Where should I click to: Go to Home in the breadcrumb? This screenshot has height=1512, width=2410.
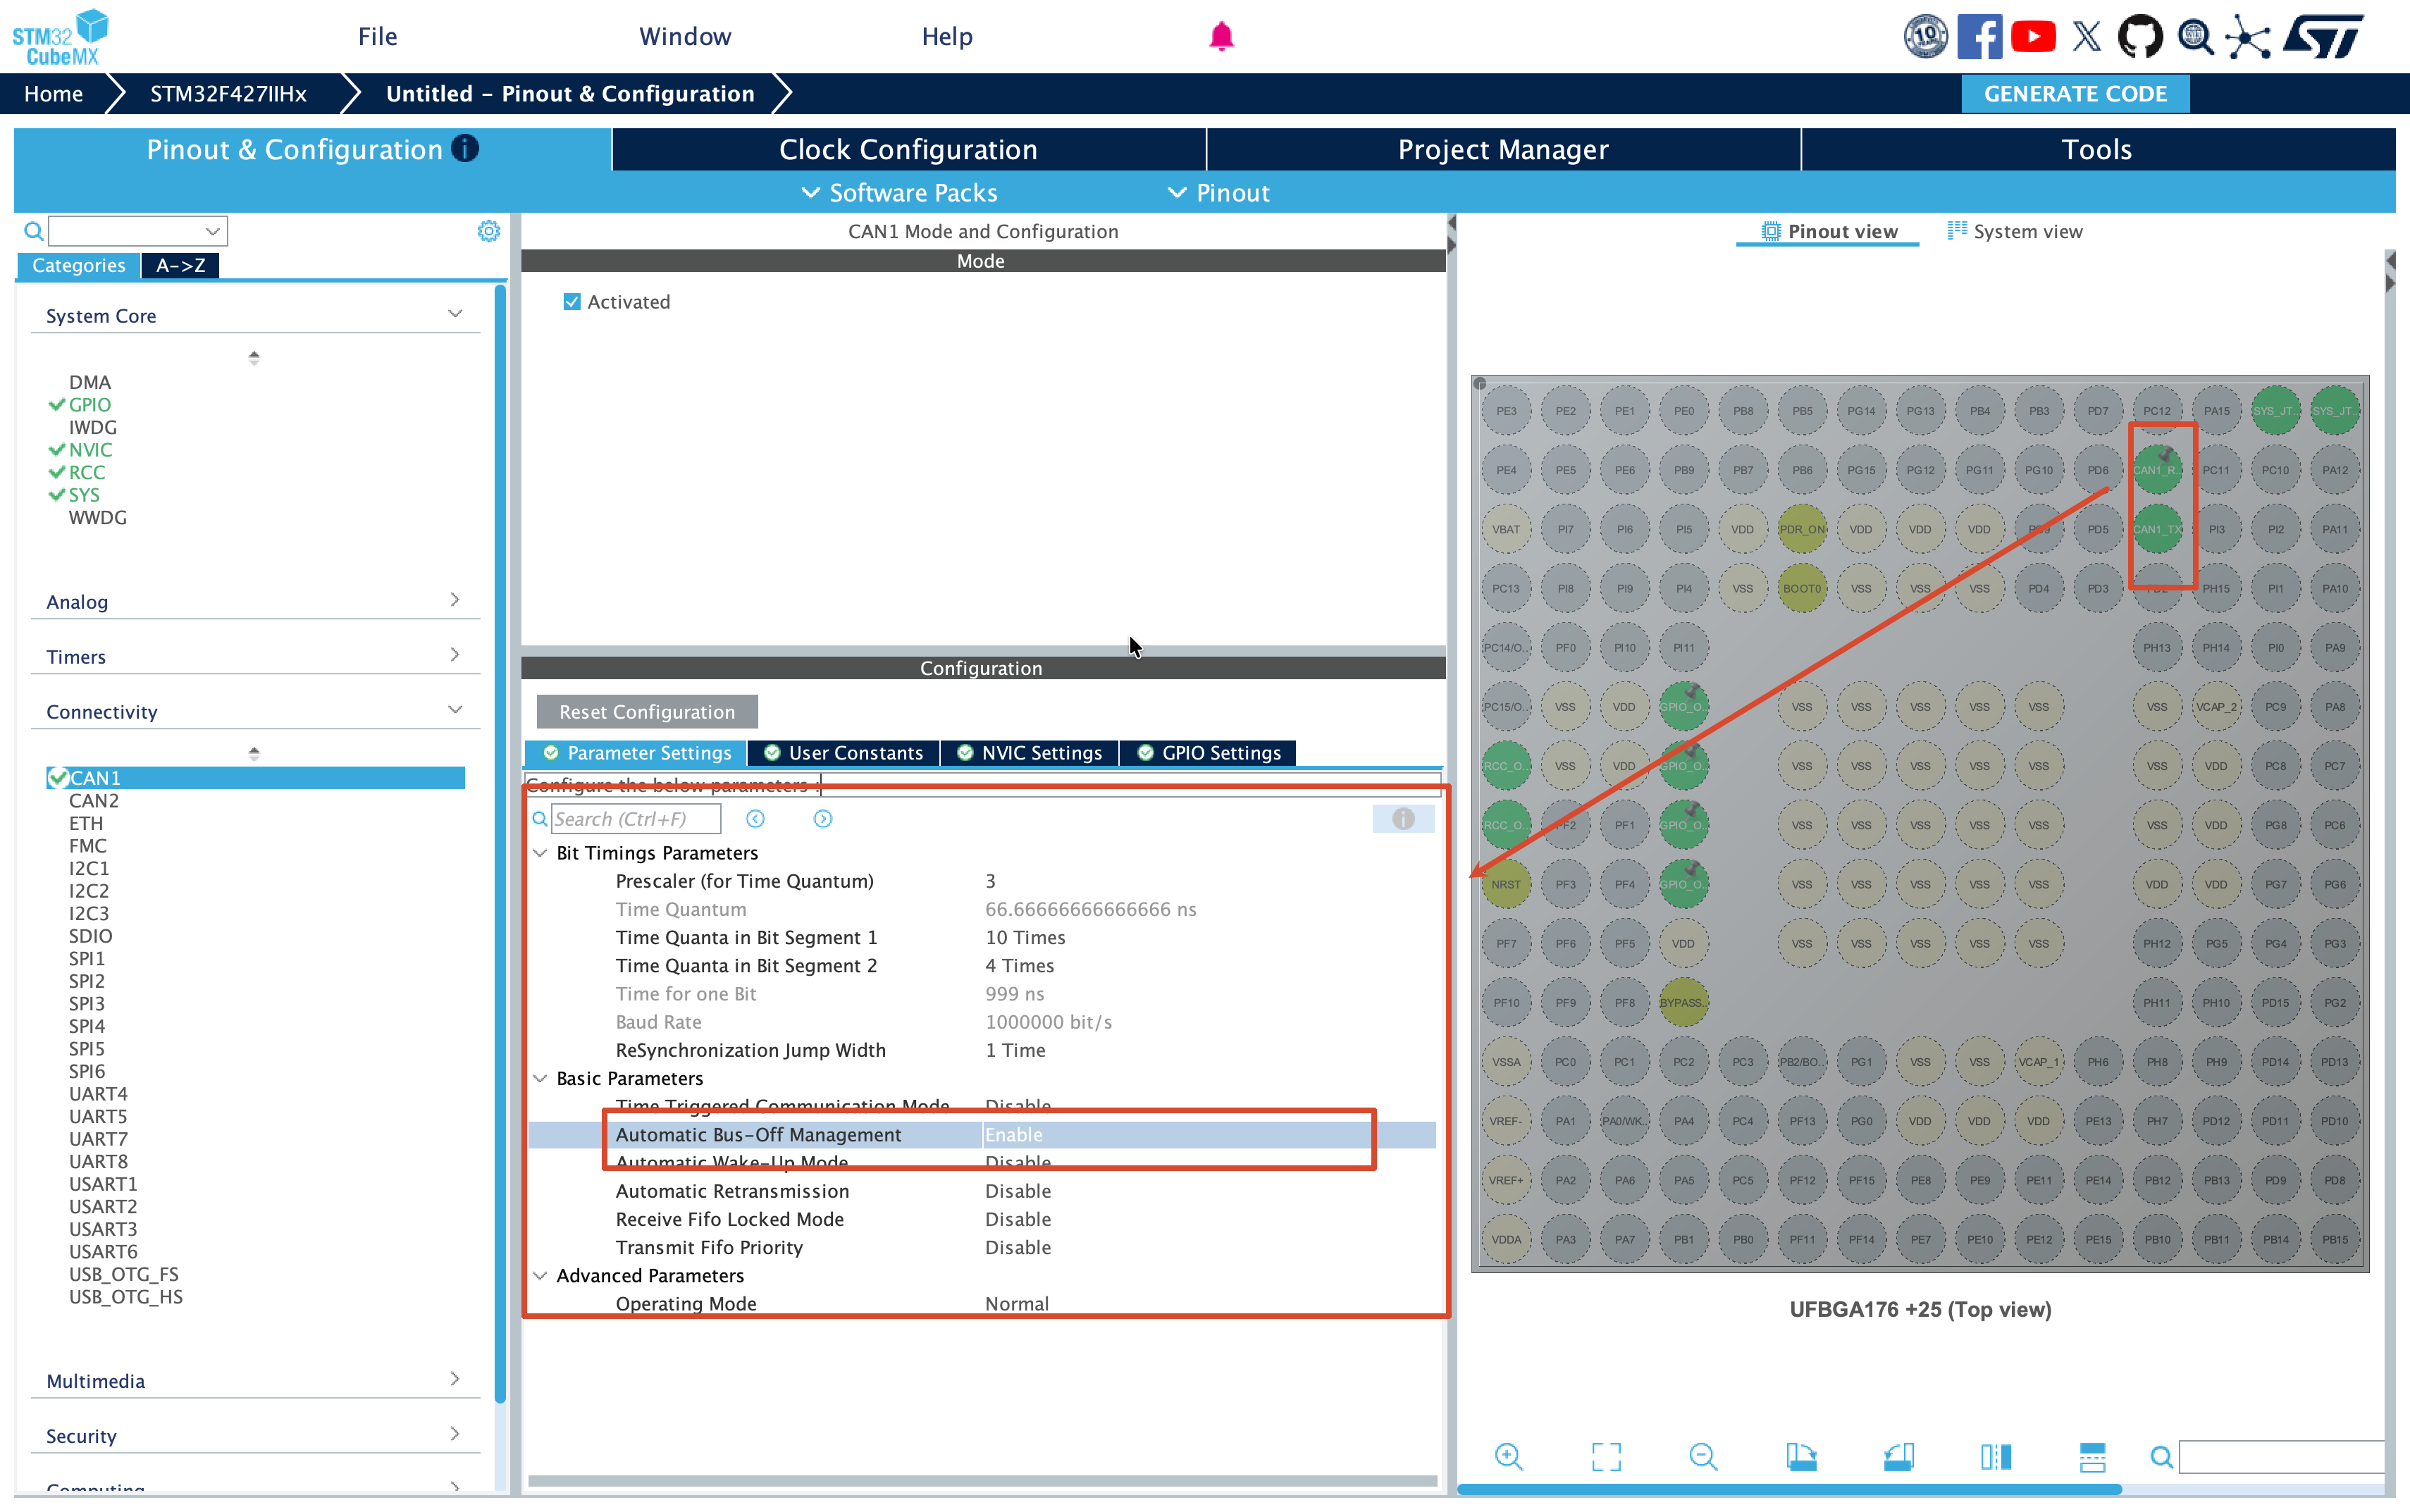pos(53,94)
